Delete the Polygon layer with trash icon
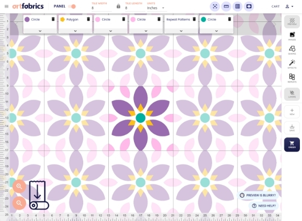This screenshot has width=302, height=221. [88, 19]
